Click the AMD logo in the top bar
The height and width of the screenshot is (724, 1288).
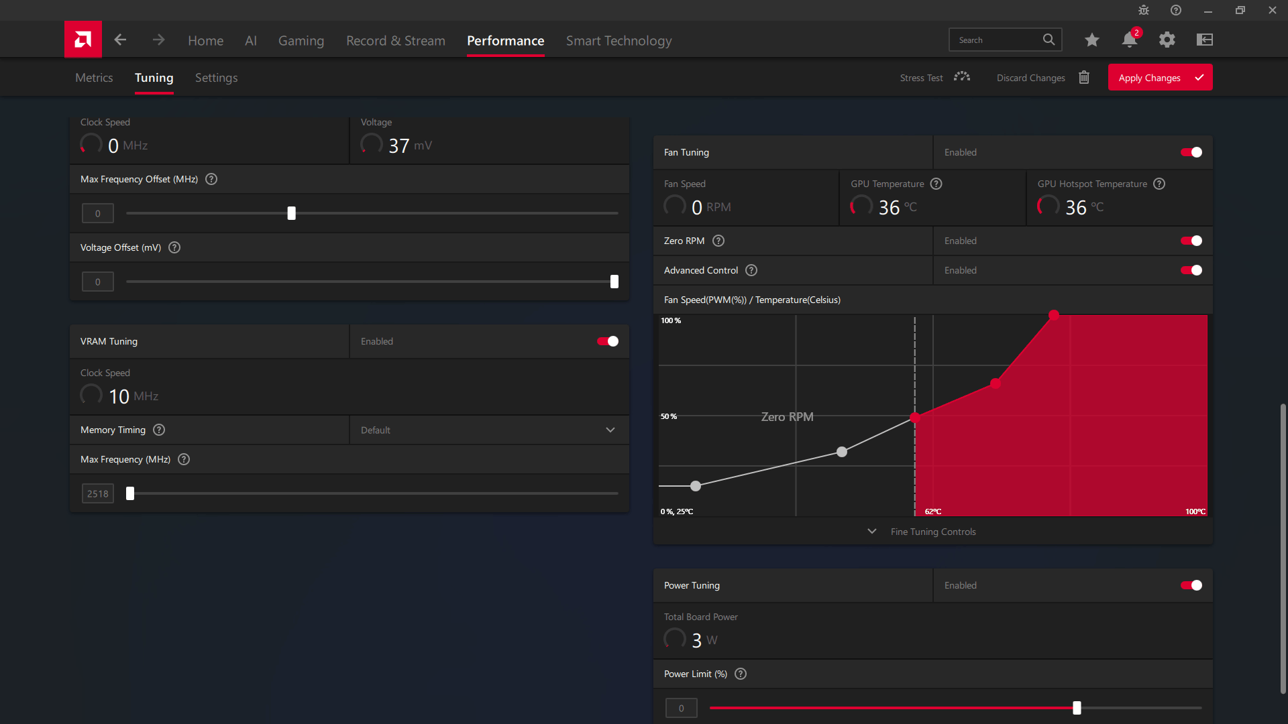pyautogui.click(x=83, y=39)
